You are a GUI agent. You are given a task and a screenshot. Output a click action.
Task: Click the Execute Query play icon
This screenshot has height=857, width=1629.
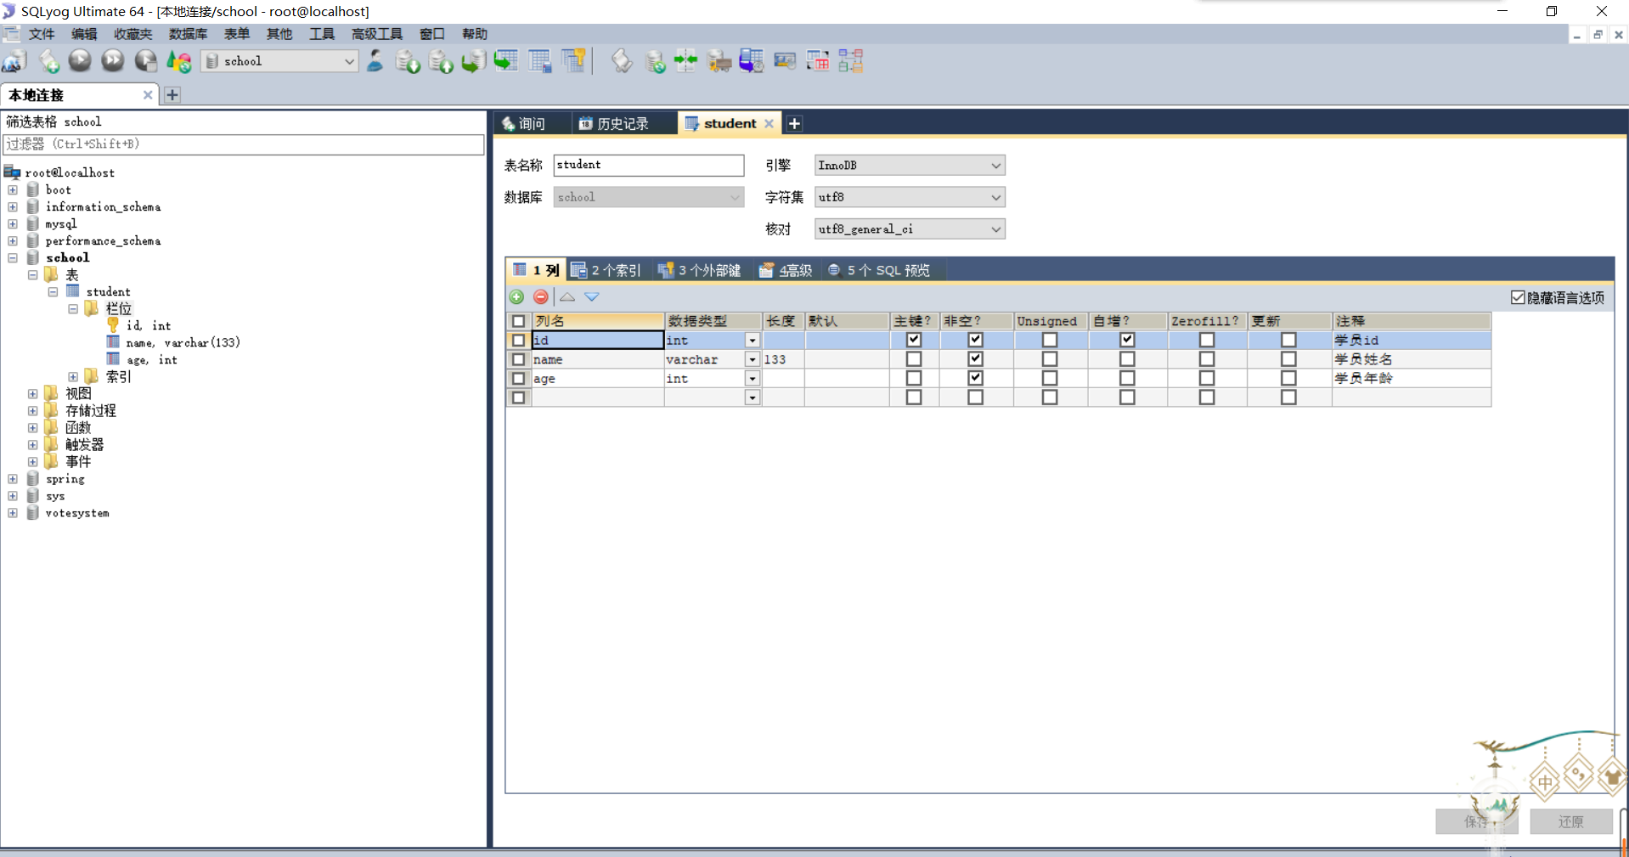80,60
